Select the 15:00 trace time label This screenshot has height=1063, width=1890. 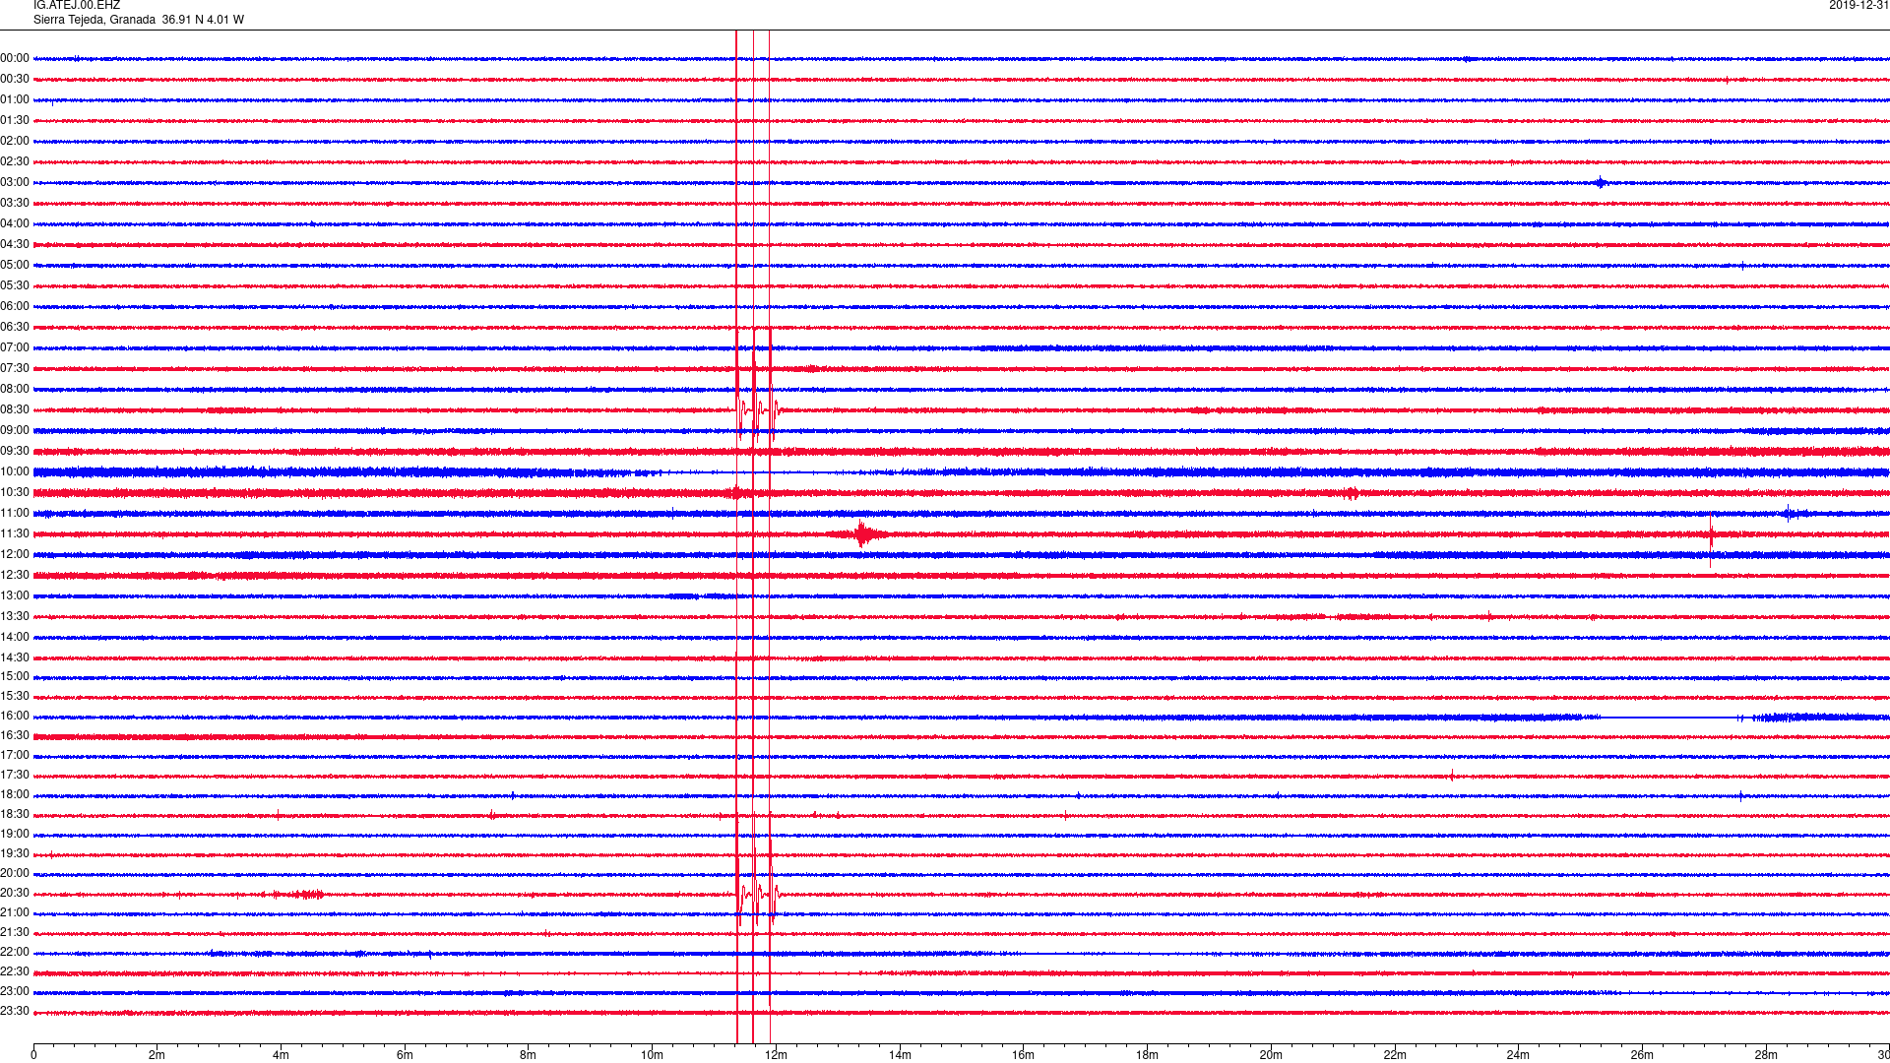pos(15,677)
